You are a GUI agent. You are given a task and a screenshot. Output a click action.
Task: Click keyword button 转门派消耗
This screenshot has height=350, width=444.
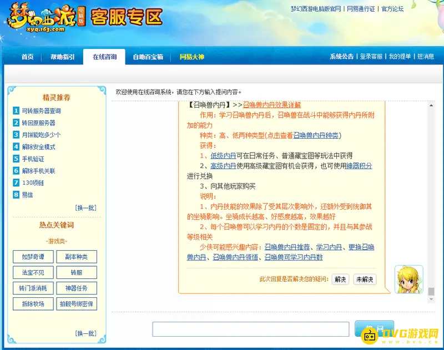click(33, 288)
